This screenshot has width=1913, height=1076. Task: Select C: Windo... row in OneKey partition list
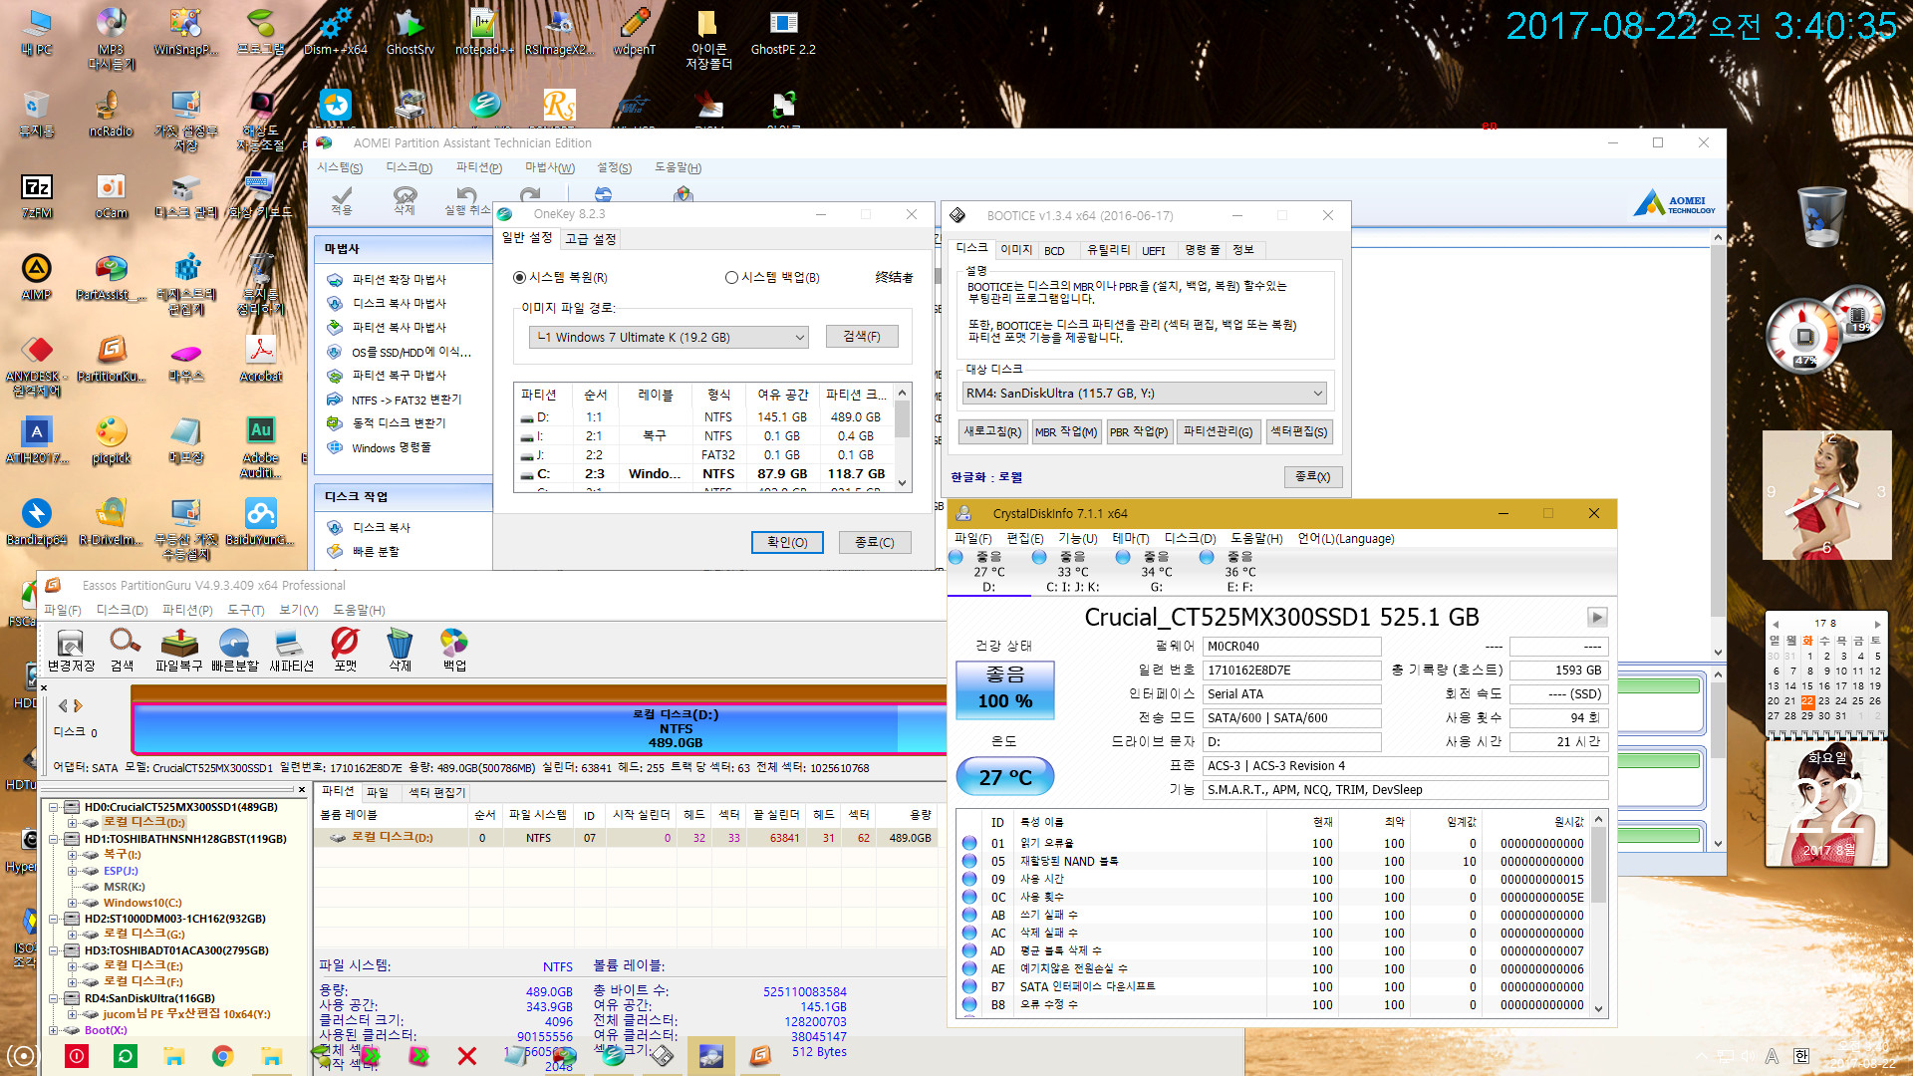(x=703, y=474)
